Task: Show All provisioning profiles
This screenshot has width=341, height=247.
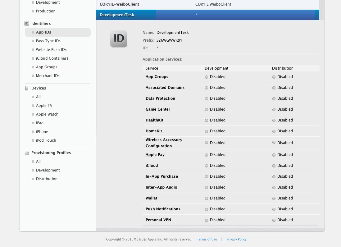Action: click(x=38, y=162)
